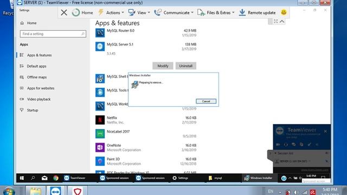The height and width of the screenshot is (195, 347).
Task: Click the Modify button for MySQL Server
Action: (163, 66)
